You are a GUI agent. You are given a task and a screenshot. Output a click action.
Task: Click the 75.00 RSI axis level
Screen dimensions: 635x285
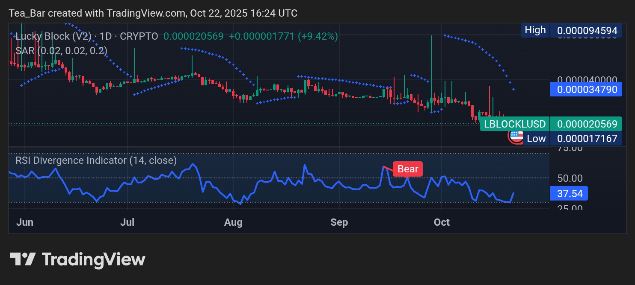coord(570,148)
